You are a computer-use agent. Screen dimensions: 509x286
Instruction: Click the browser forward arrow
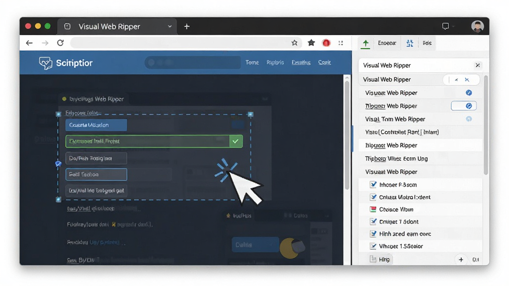tap(45, 43)
